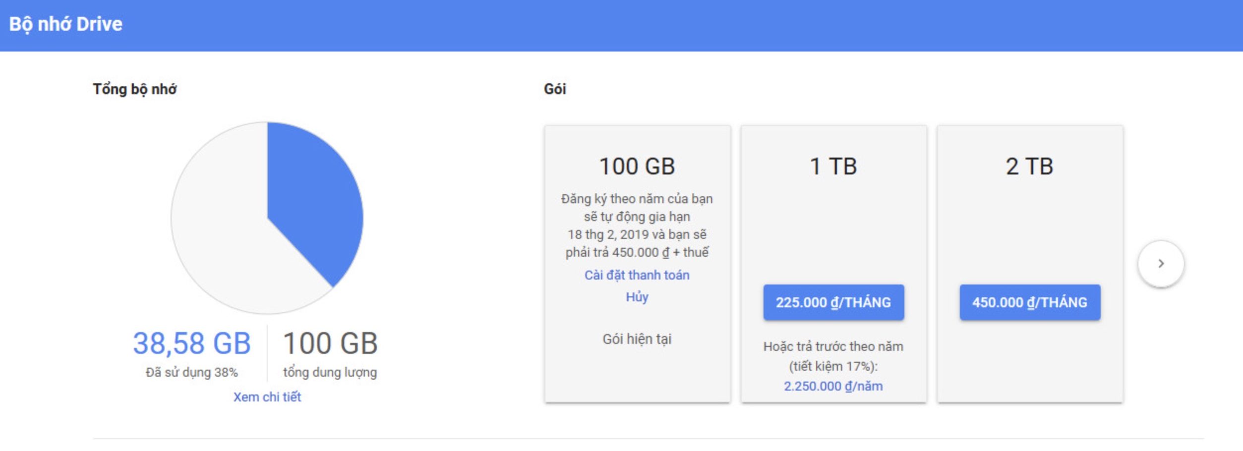
Task: Choose the 225.000 đ/THÁNG plan button
Action: 833,302
